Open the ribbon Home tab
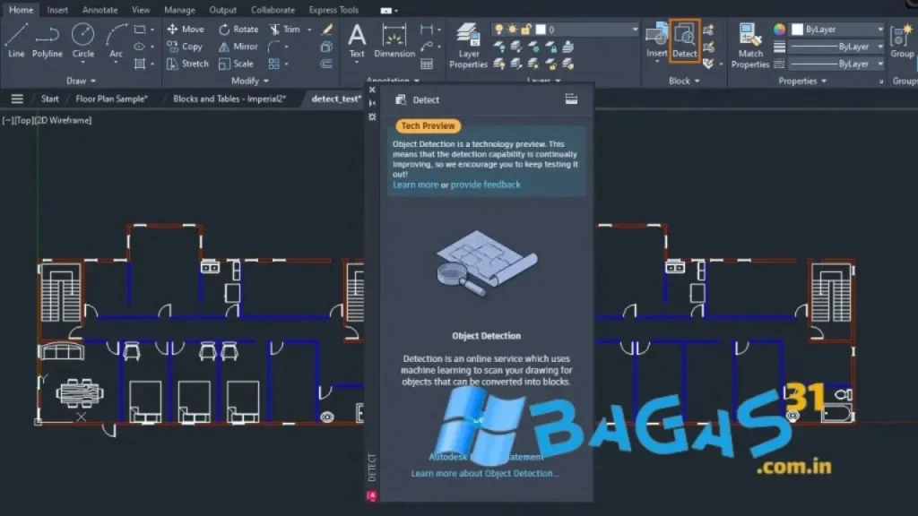 (x=22, y=10)
